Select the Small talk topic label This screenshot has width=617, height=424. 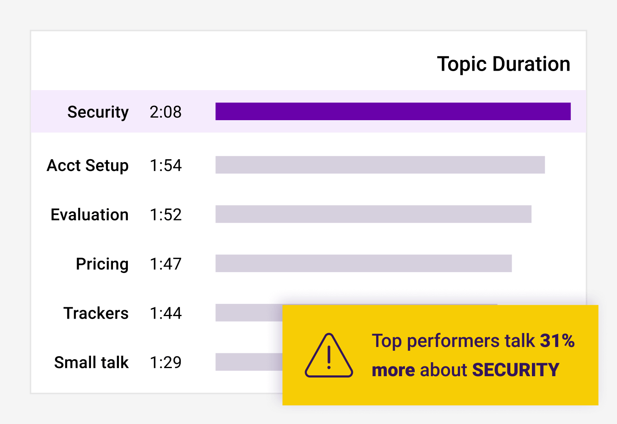coord(91,362)
